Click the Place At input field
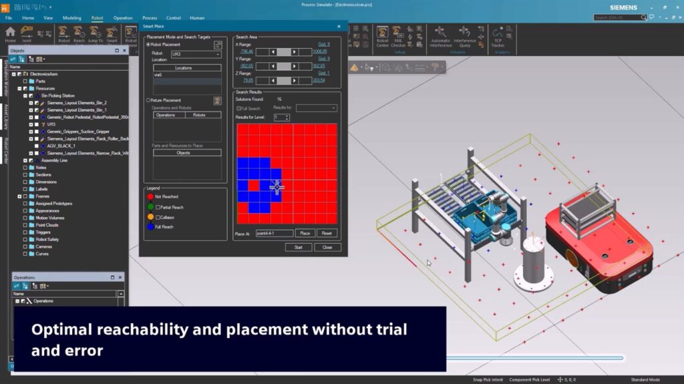The height and width of the screenshot is (384, 684). [x=274, y=233]
